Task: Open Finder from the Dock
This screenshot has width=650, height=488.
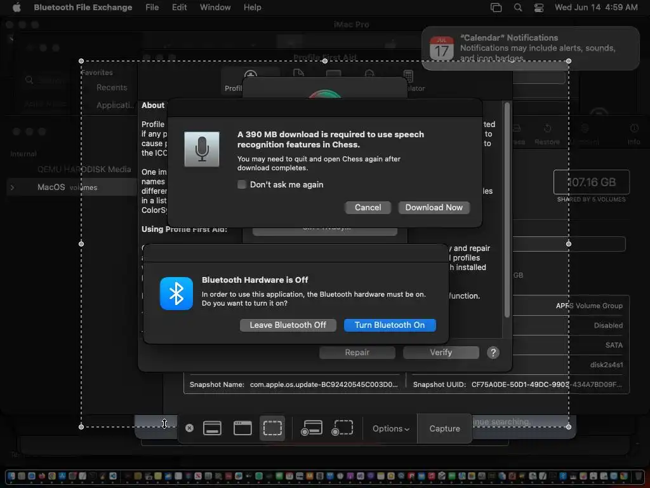Action: click(x=11, y=476)
